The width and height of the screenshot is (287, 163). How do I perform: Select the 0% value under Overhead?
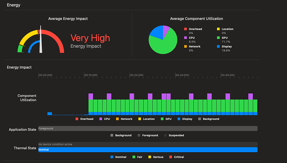click(191, 33)
